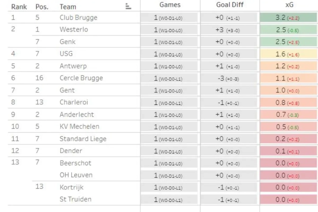The height and width of the screenshot is (212, 318).
Task: Select Westerlo's +3 goal difference cell
Action: click(229, 30)
